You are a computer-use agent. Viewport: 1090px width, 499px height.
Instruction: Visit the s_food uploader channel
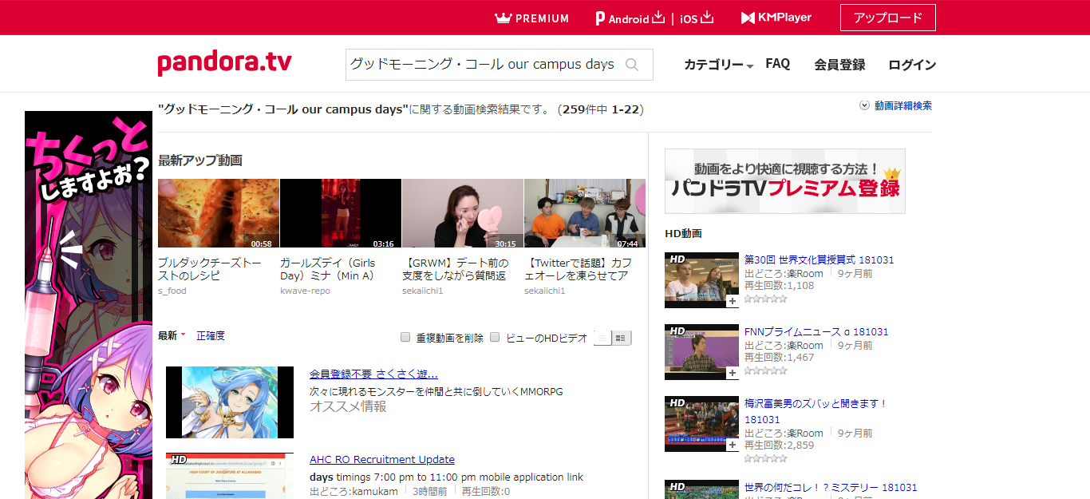coord(172,291)
